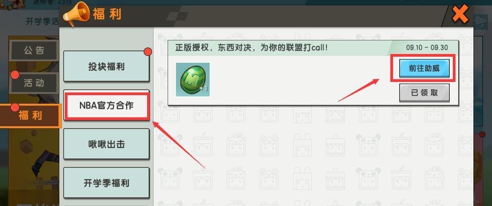Select the 福利 side tab

pos(30,115)
